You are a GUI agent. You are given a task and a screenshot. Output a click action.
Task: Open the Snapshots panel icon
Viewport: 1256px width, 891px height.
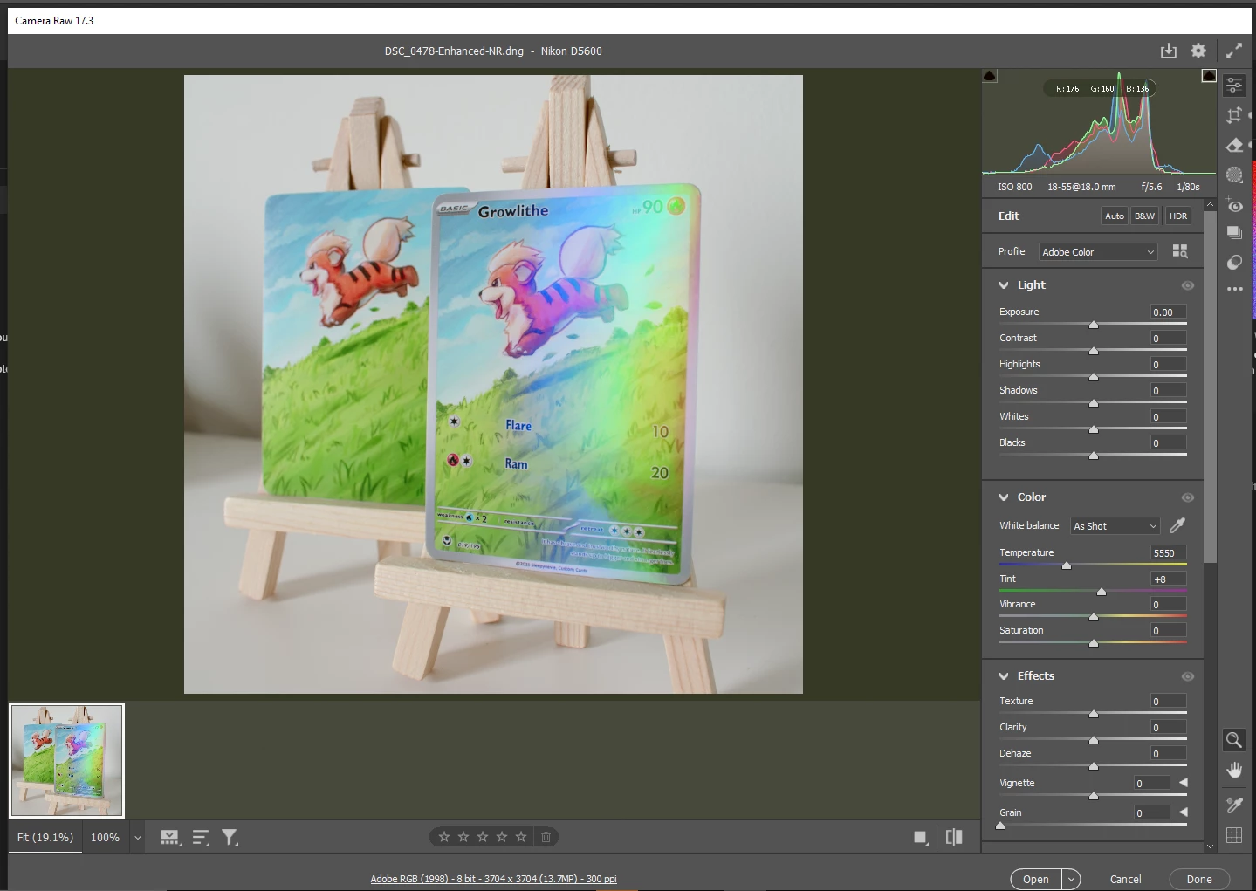pyautogui.click(x=1234, y=233)
